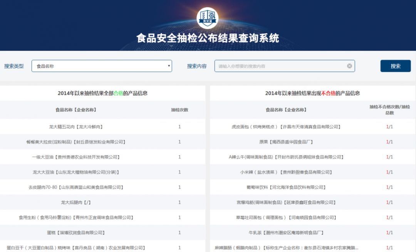416x252 pixels.
Task: Click the 搜索 button to run a search
Action: pos(395,66)
